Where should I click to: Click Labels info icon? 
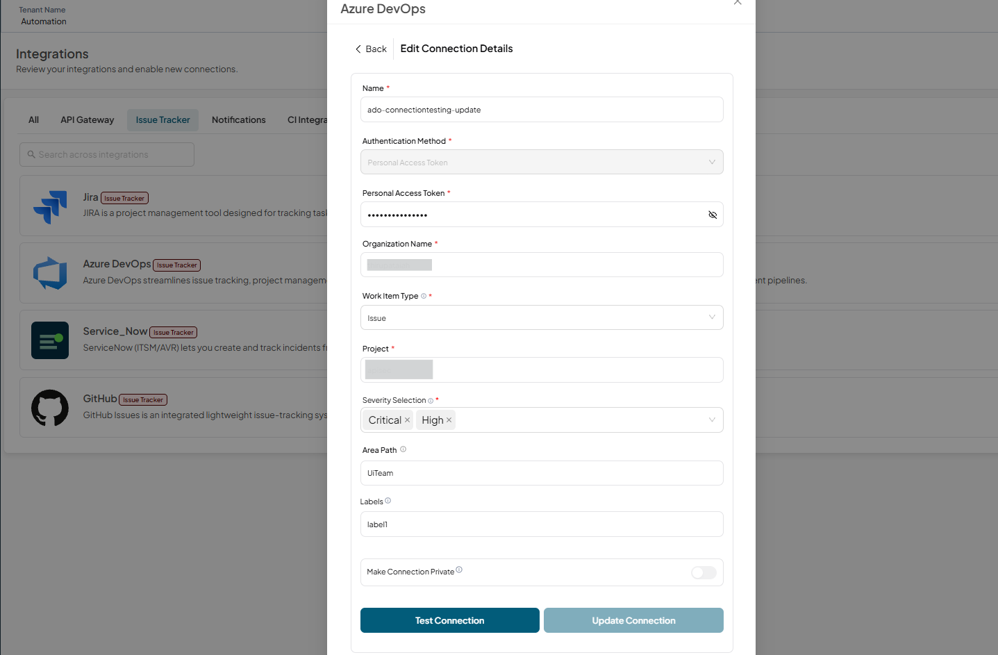coord(388,501)
